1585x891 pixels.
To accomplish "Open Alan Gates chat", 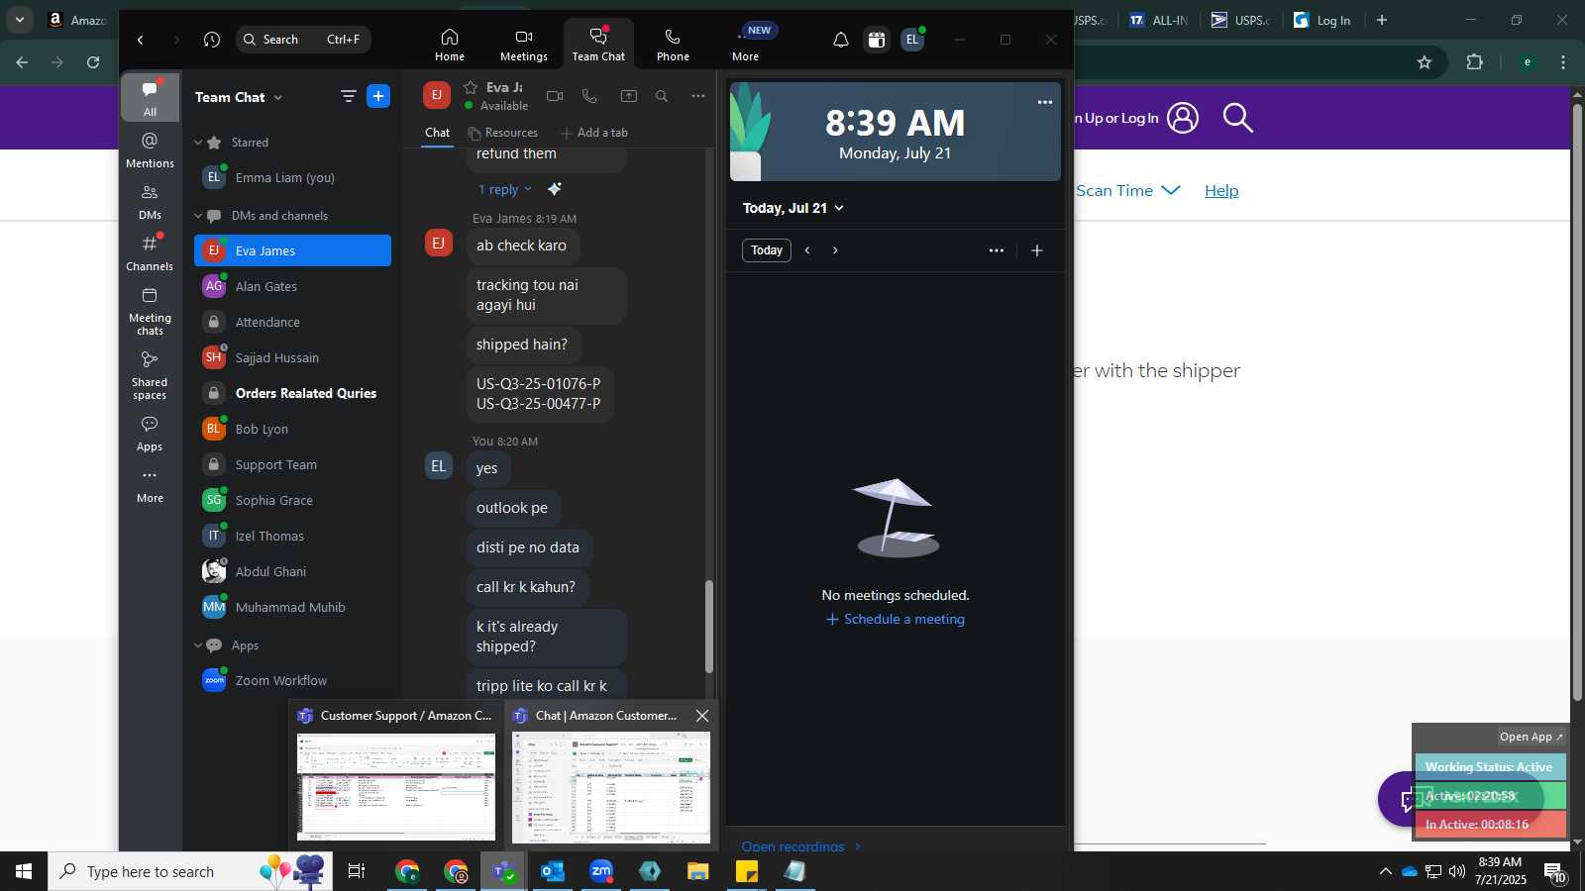I will click(292, 286).
